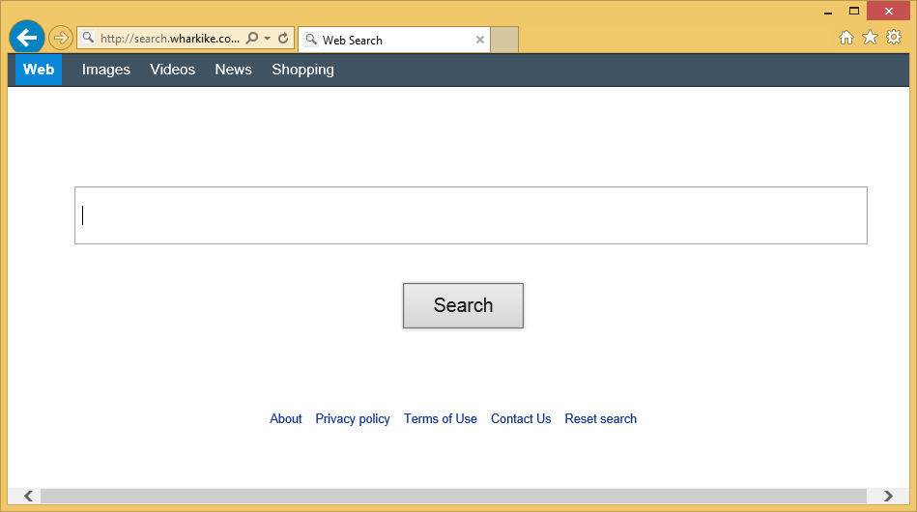Image resolution: width=917 pixels, height=512 pixels.
Task: Click the blue browser Back arrow button
Action: [x=27, y=38]
